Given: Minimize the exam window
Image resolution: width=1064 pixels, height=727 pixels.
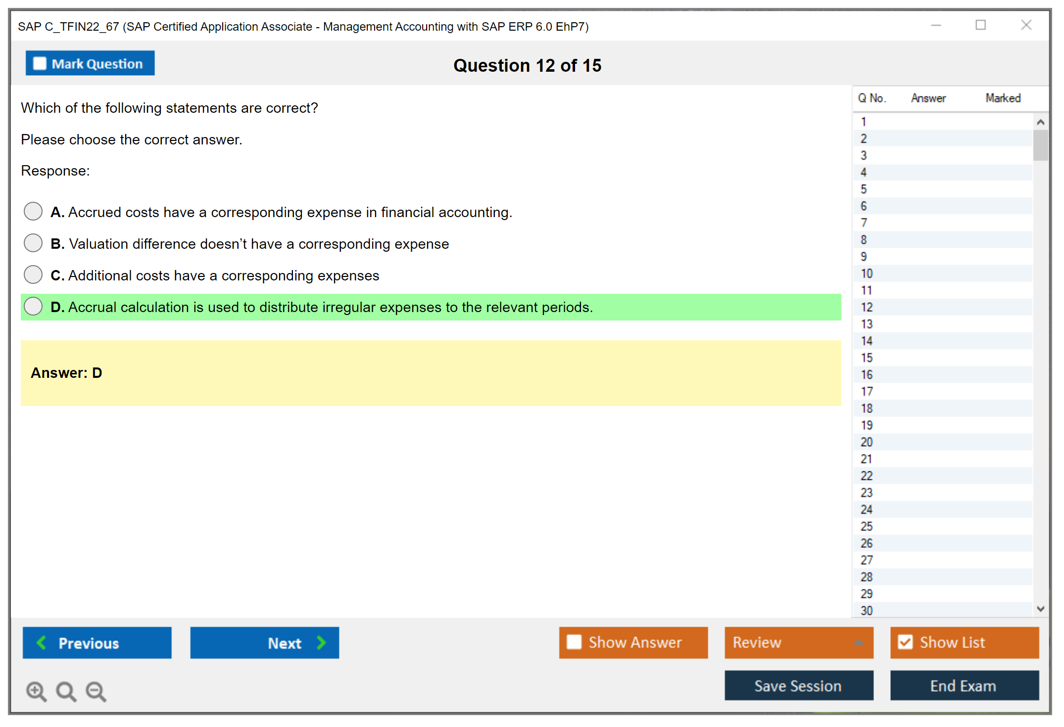Looking at the screenshot, I should (936, 25).
